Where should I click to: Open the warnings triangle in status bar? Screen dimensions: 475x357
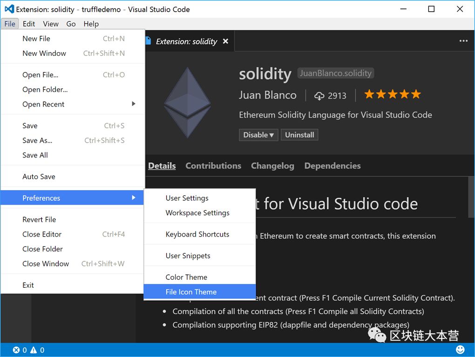(x=34, y=350)
